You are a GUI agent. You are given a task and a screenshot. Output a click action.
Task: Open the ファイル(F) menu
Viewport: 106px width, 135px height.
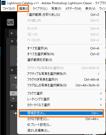[9, 9]
